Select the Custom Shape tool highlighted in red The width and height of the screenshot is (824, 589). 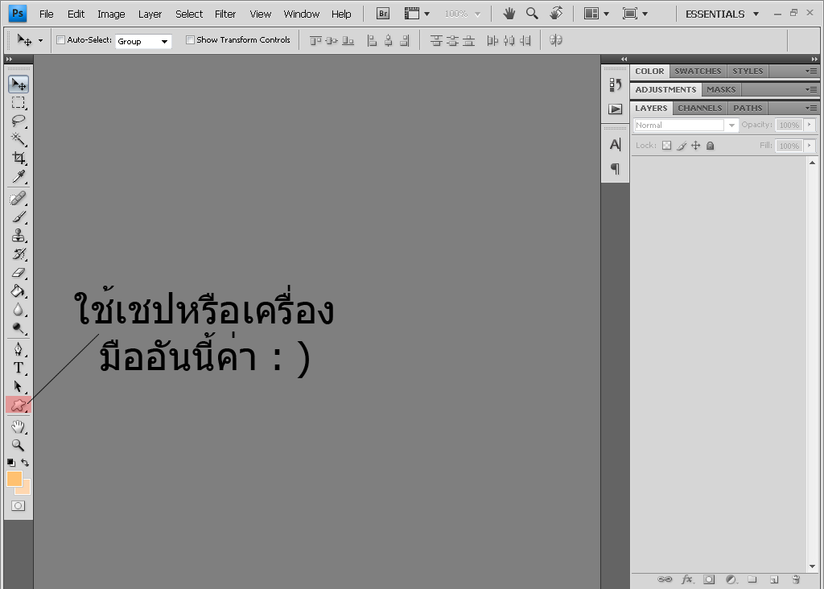point(19,405)
